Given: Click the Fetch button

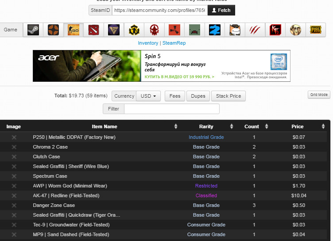Looking at the screenshot, I should pyautogui.click(x=221, y=10).
